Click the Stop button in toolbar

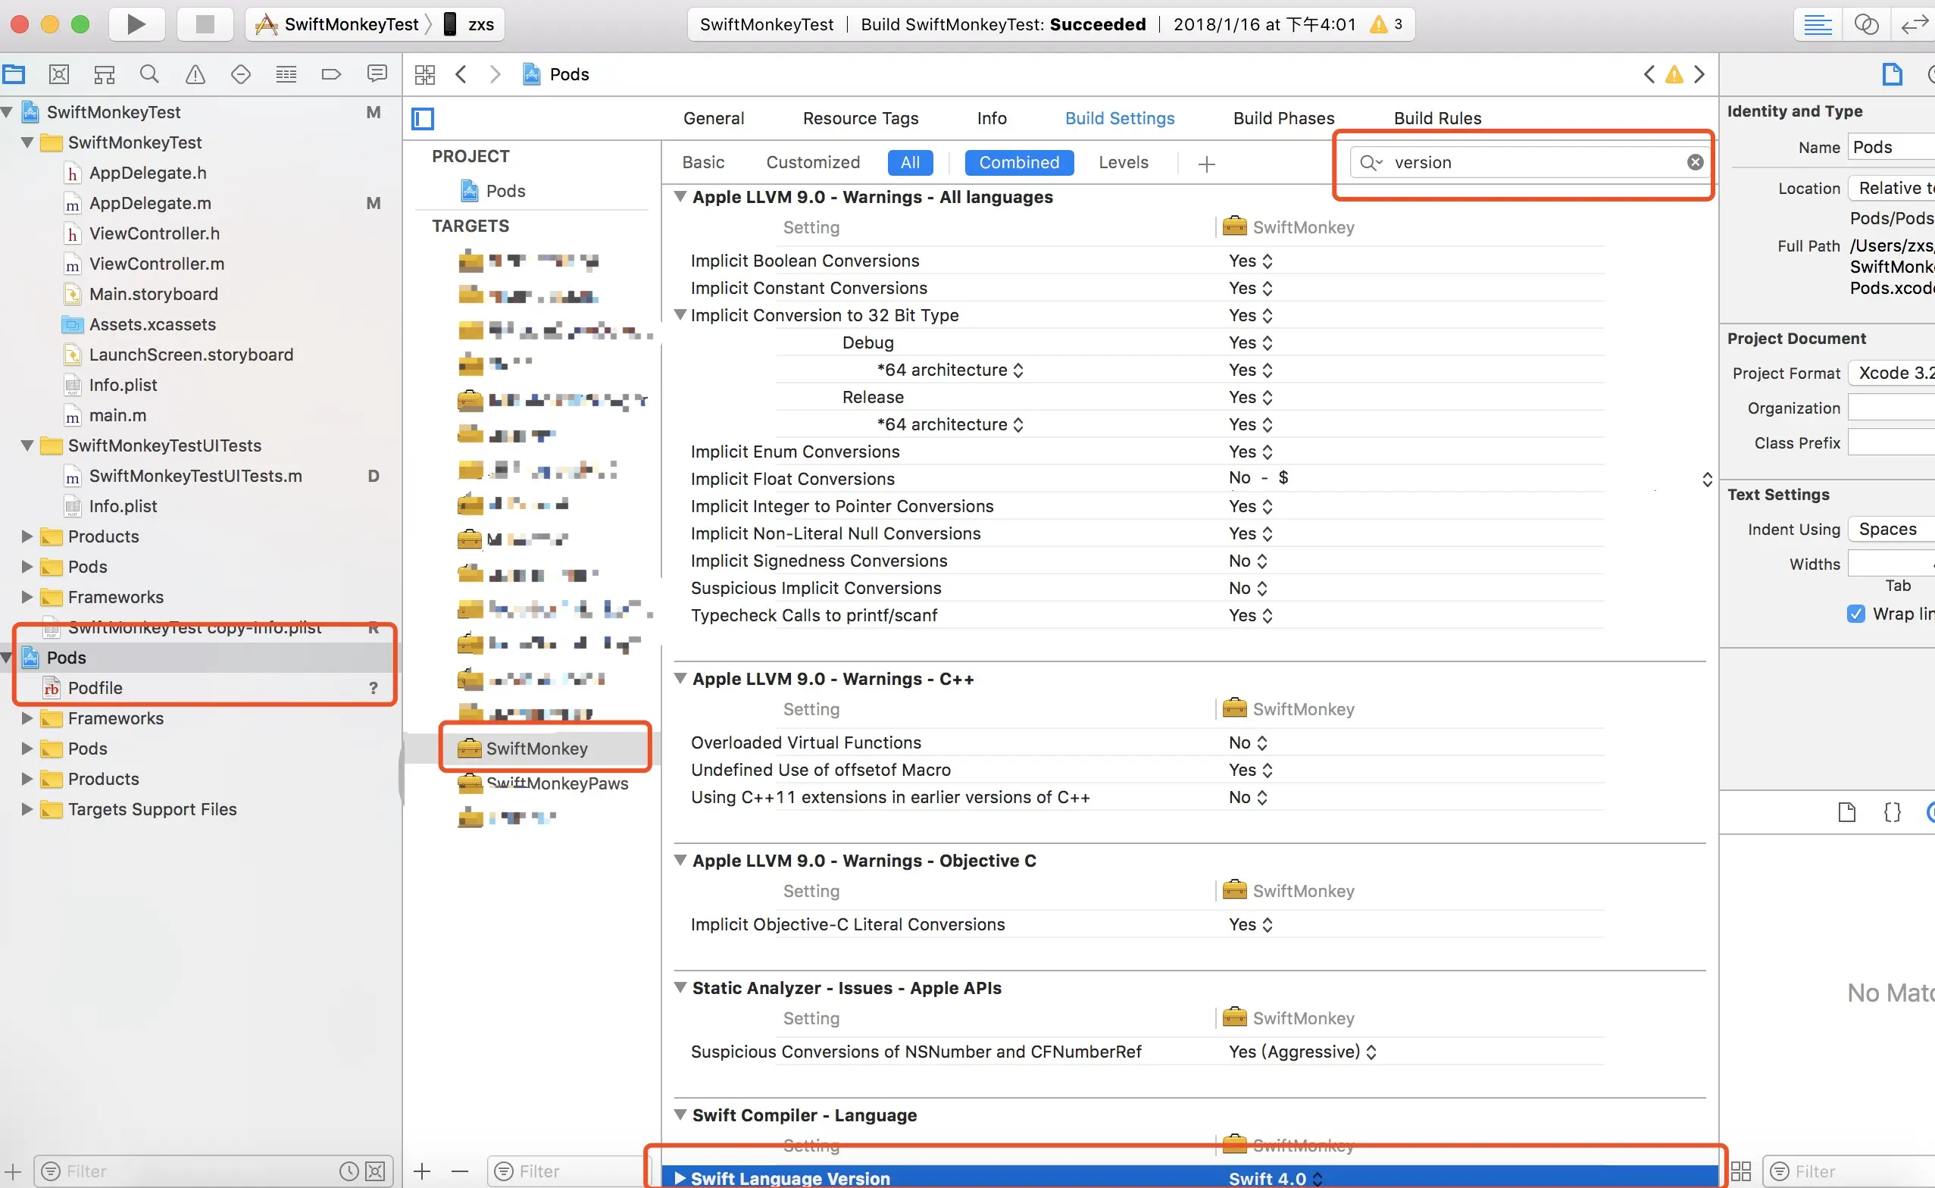tap(205, 23)
